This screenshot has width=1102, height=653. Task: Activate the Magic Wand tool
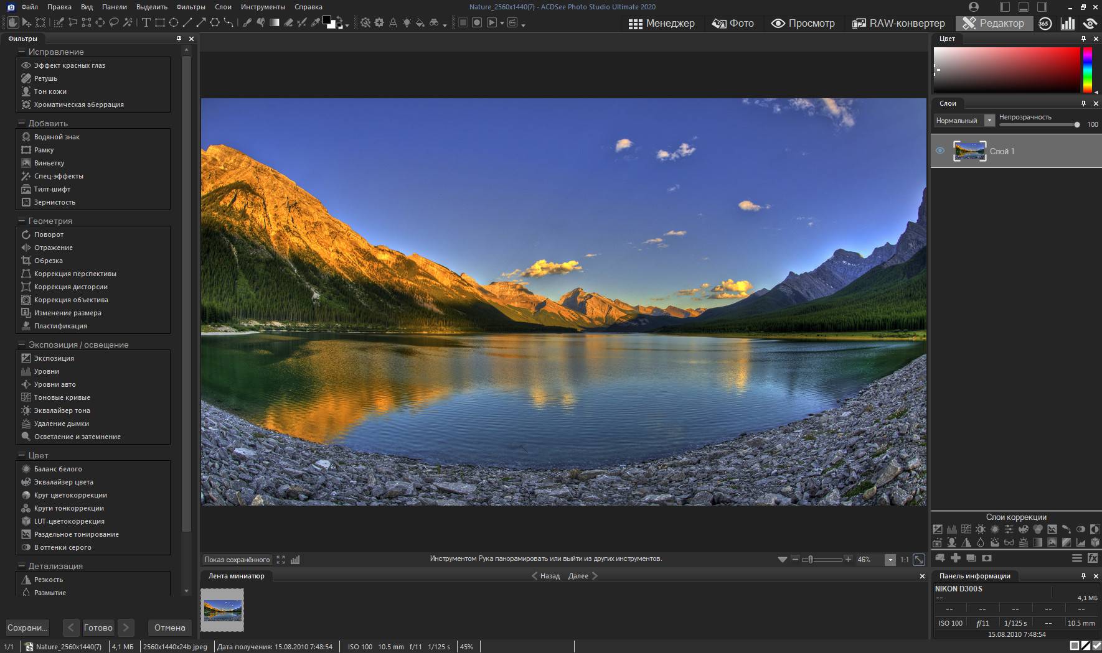tap(128, 22)
